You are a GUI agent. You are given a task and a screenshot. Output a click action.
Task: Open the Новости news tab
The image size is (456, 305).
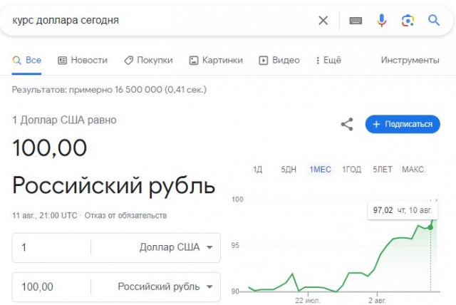coord(83,60)
